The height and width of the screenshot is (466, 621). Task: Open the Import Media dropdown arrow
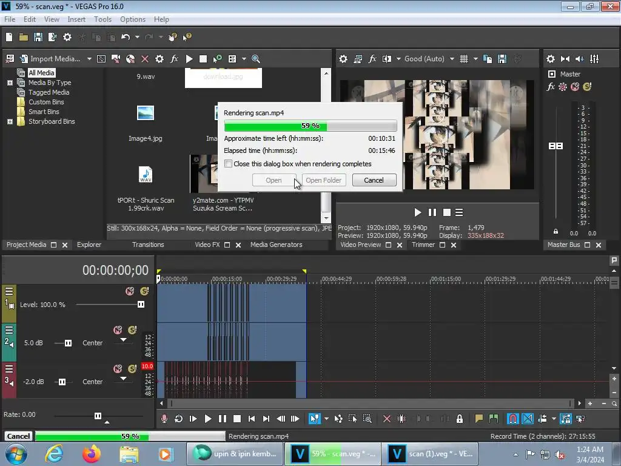[x=89, y=59]
